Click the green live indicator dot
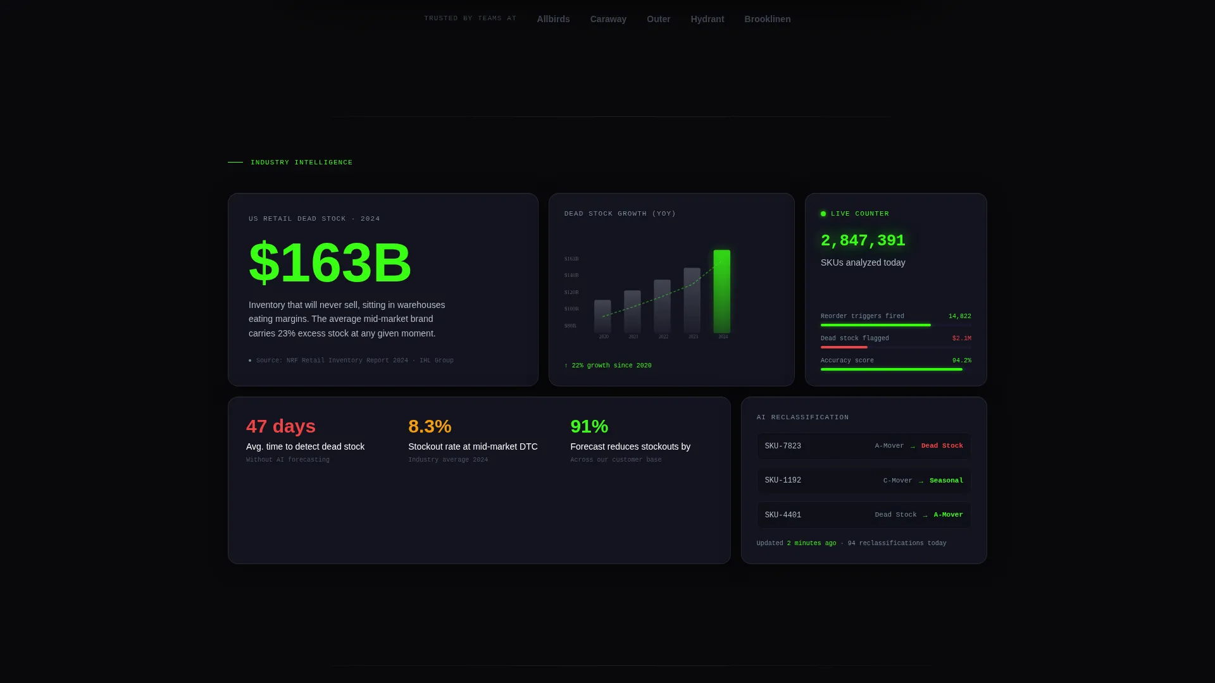The height and width of the screenshot is (683, 1215). coord(823,214)
